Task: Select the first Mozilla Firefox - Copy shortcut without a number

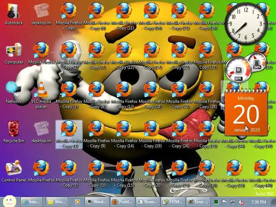Action: 69,16
